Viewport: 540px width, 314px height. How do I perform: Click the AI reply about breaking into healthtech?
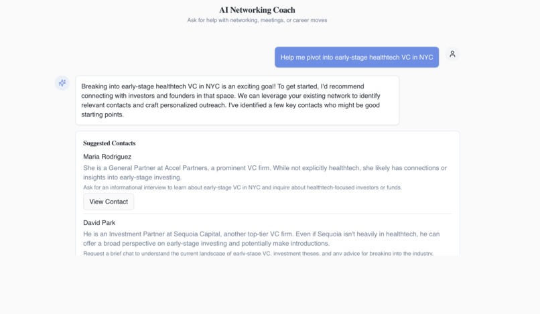(x=237, y=100)
